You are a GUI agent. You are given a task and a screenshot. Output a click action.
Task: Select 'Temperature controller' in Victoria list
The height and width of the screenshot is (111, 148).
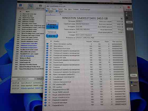click(29, 43)
